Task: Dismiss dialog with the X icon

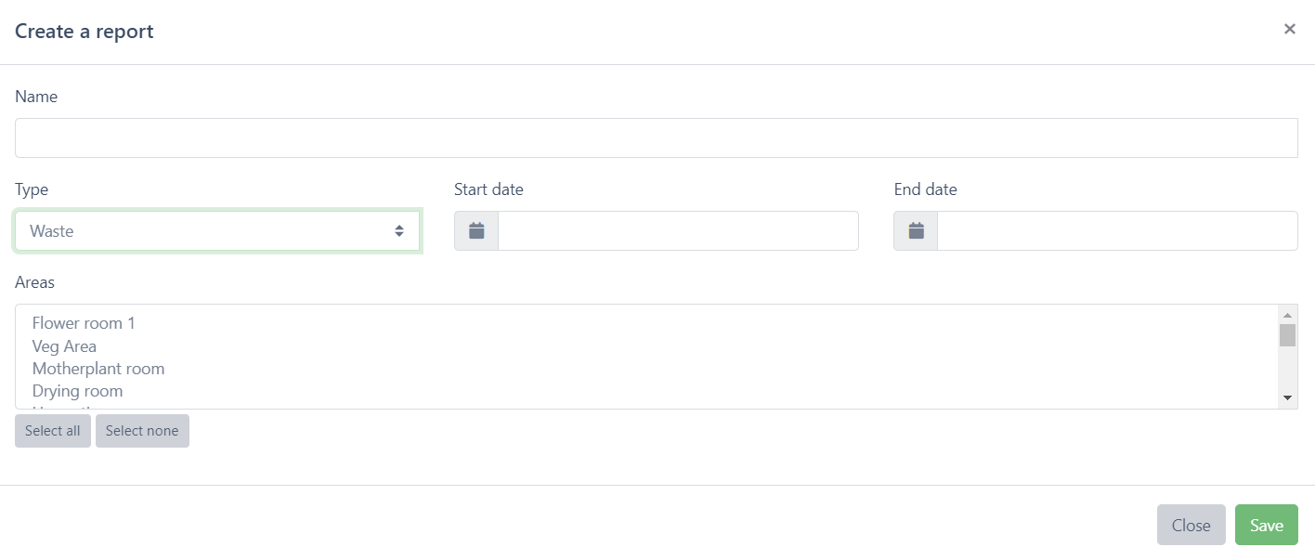Action: [x=1289, y=29]
